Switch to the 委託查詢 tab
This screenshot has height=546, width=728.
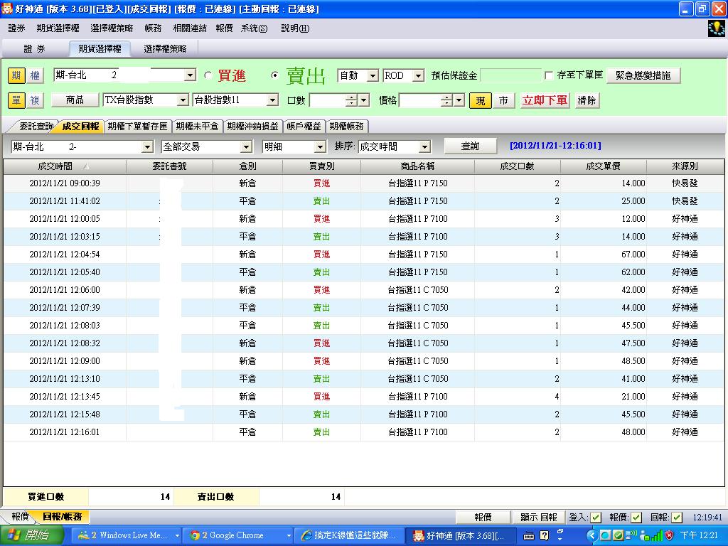pyautogui.click(x=36, y=127)
